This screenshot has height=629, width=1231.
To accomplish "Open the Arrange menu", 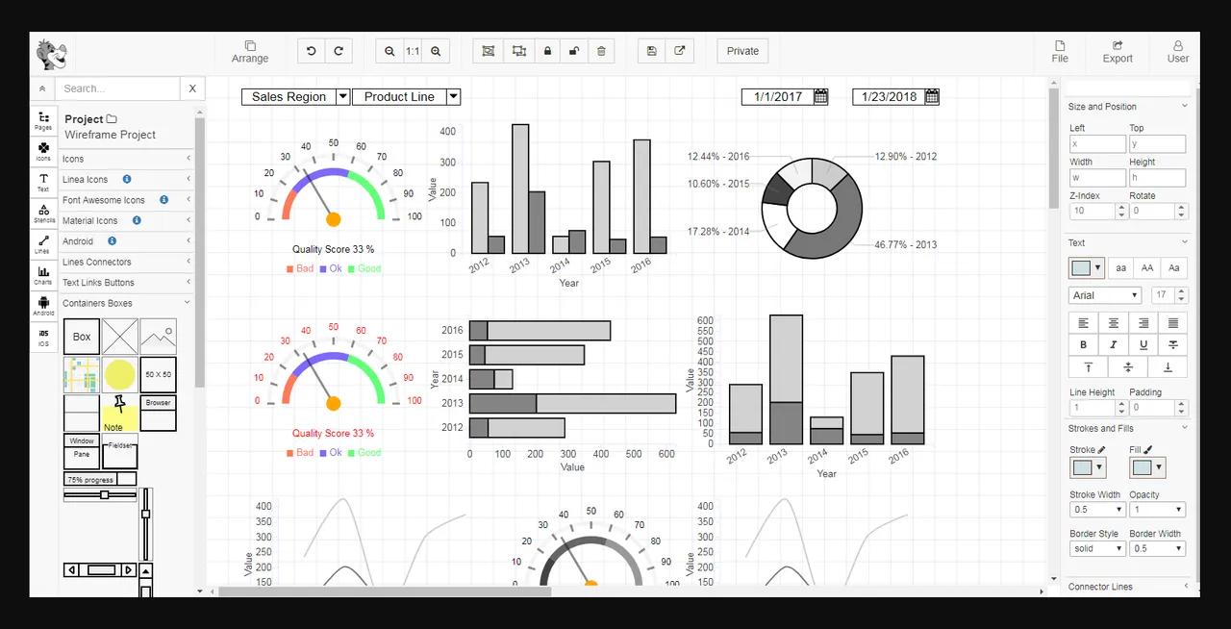I will 250,52.
